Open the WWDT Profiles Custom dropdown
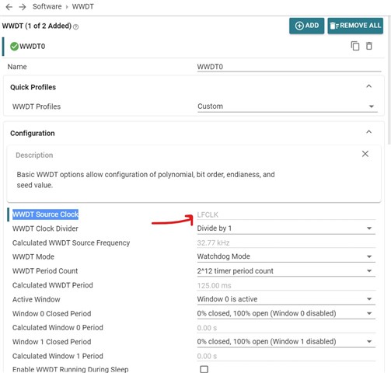The height and width of the screenshot is (373, 391). click(288, 106)
